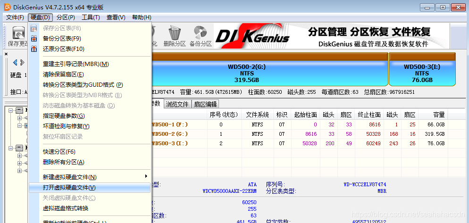This screenshot has height=223, width=469.
Task: Select the WD500-2(G:) partition bar
Action: pos(270,69)
